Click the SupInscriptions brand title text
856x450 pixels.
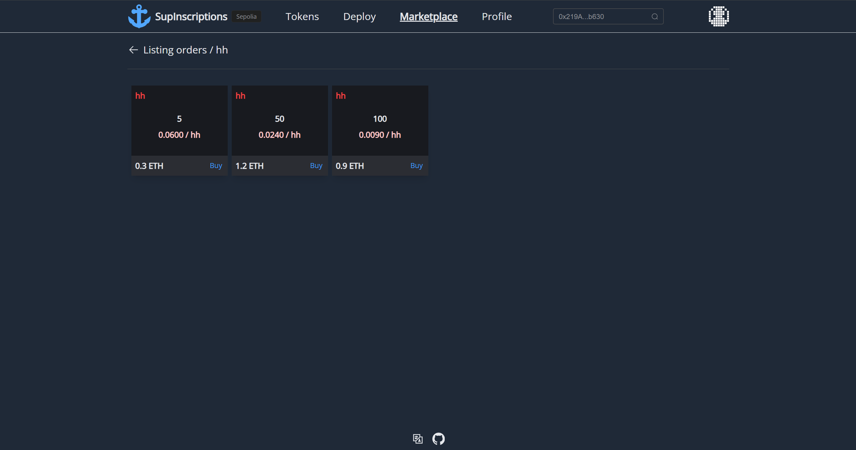[x=191, y=17]
